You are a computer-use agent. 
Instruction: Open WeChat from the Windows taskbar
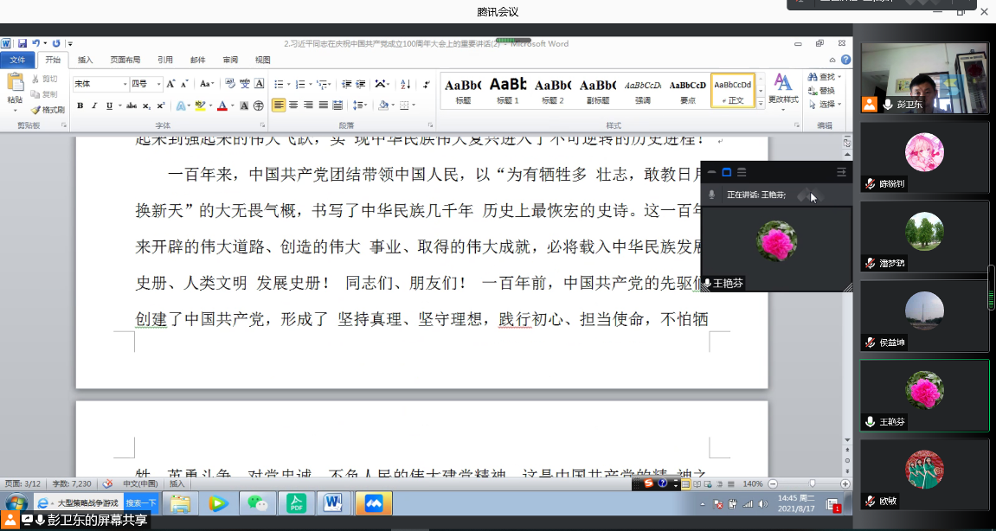(256, 503)
